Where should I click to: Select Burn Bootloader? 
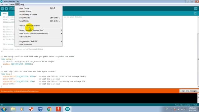(39, 44)
